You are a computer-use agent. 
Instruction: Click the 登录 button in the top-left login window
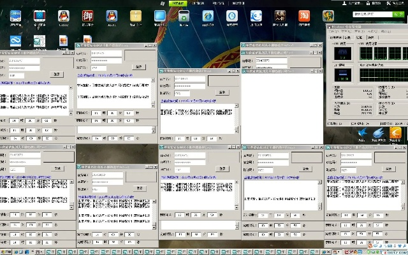coord(57,74)
